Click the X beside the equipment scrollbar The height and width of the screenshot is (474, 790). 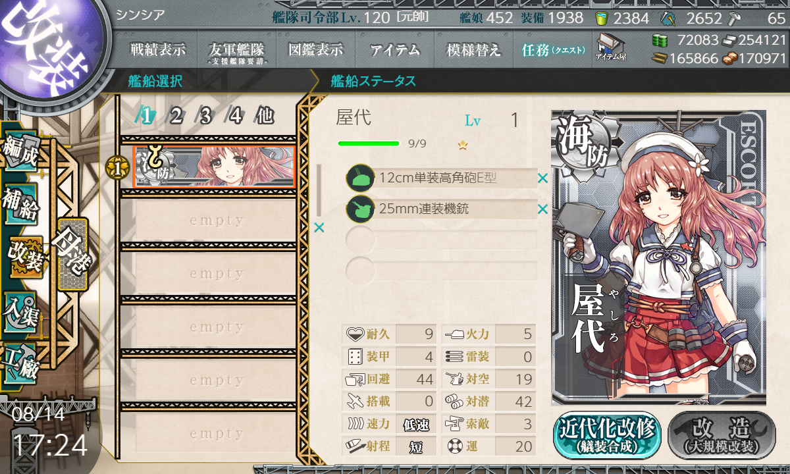[x=319, y=228]
